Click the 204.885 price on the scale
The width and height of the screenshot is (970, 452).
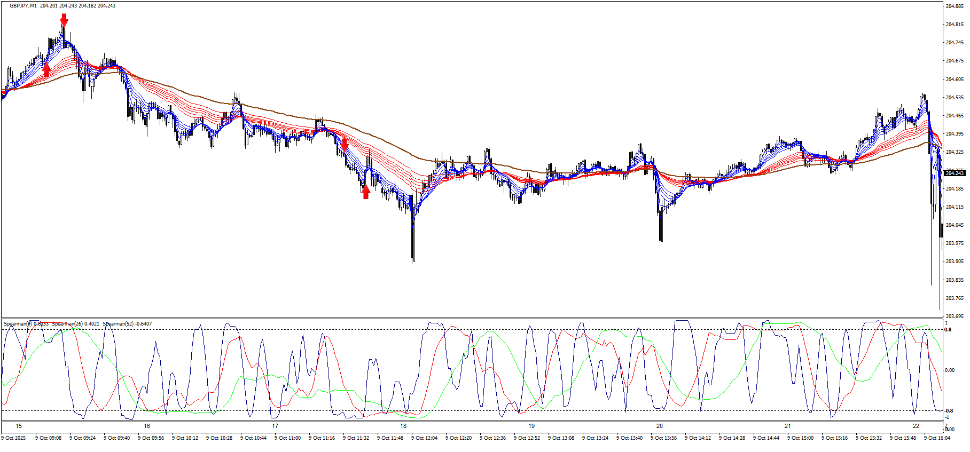pyautogui.click(x=954, y=6)
